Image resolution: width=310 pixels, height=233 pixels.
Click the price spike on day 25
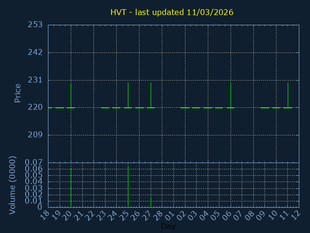(128, 95)
